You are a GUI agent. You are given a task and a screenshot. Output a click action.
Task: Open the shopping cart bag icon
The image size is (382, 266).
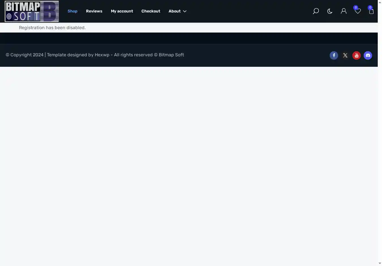tap(371, 11)
